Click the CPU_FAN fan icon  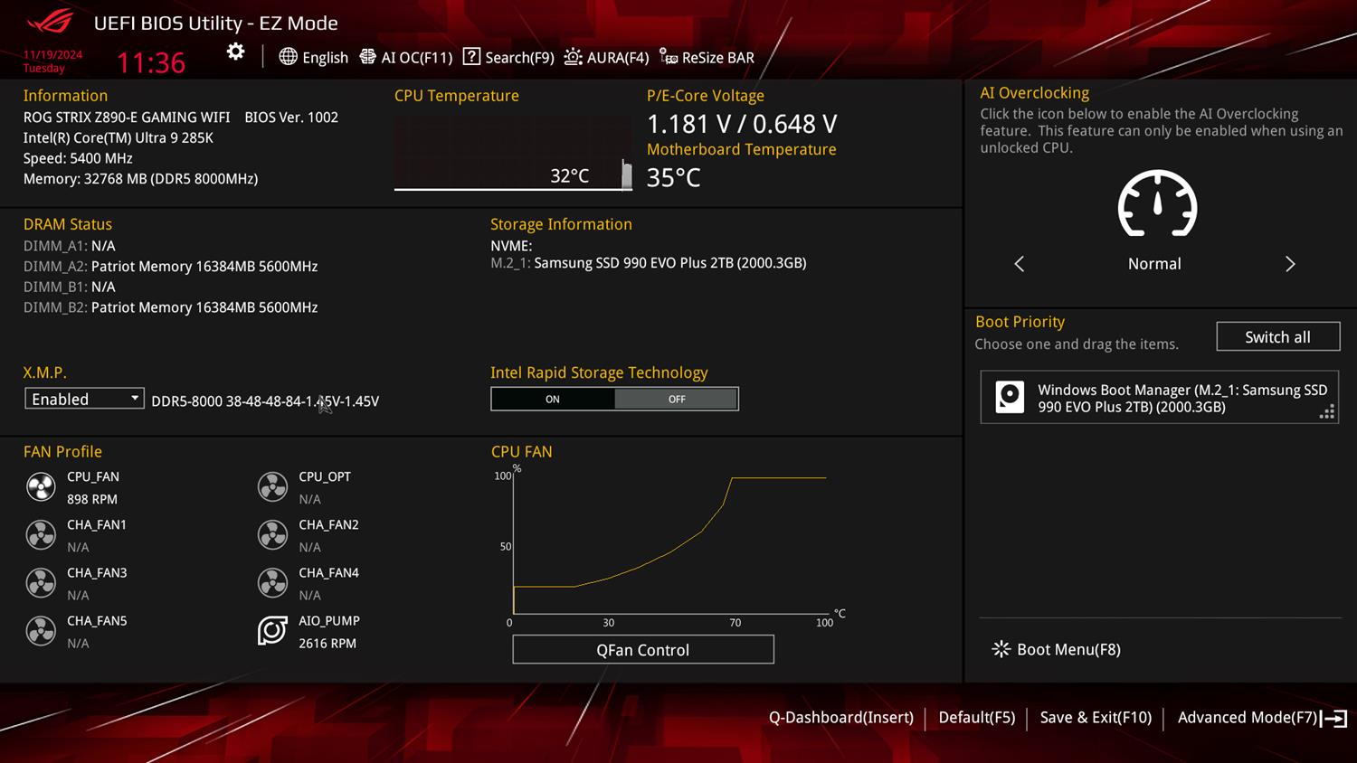pyautogui.click(x=41, y=487)
